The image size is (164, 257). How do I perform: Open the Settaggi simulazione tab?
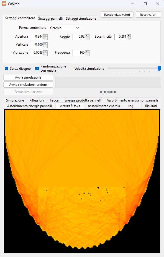81,19
